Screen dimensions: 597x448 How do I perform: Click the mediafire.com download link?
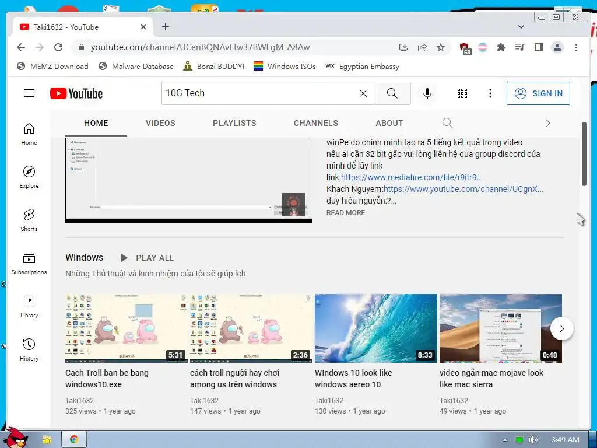412,177
